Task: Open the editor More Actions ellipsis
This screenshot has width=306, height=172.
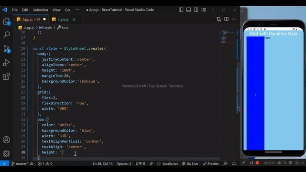Action: tap(234, 19)
